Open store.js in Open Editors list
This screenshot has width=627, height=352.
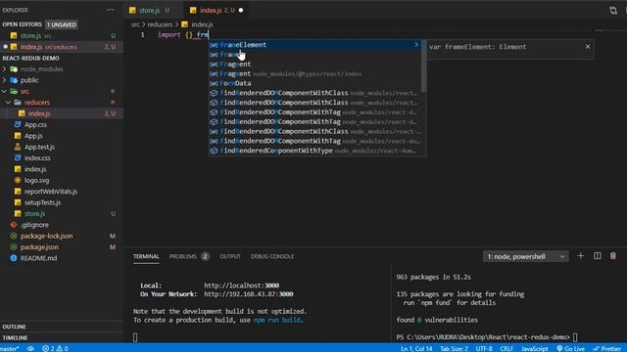click(62, 35)
